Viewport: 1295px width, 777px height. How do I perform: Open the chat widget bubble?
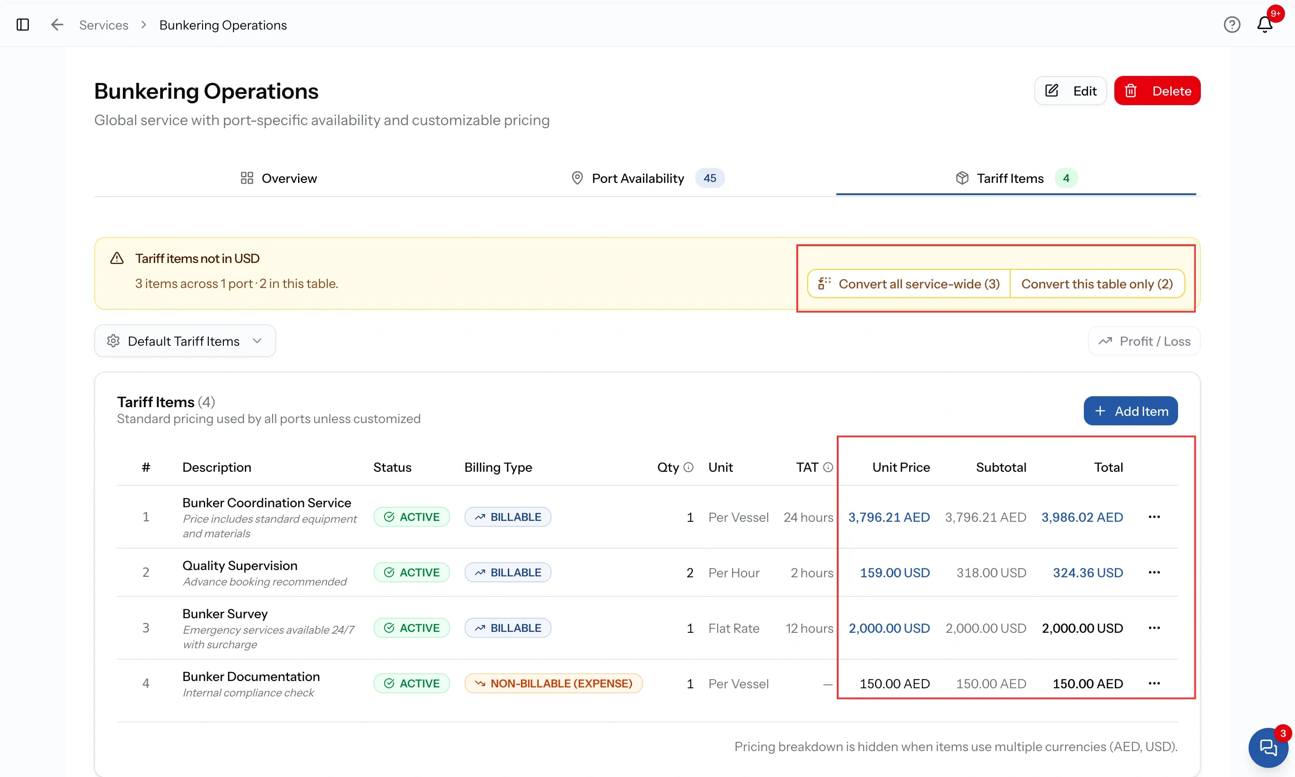point(1268,747)
